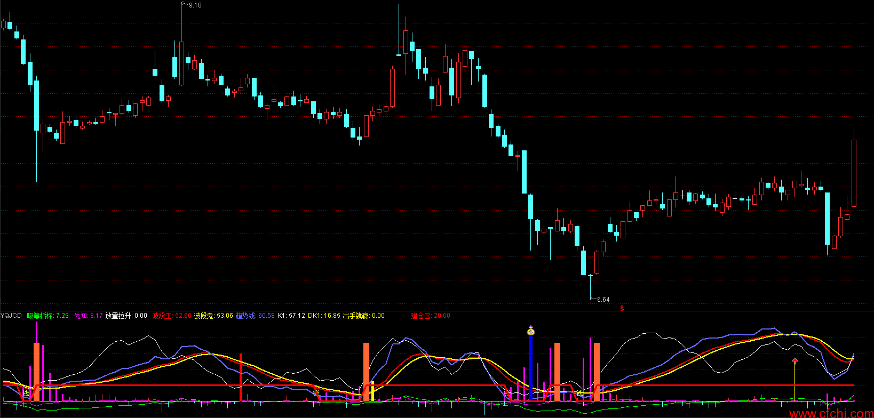Click the 9.18 high price label
Image resolution: width=874 pixels, height=418 pixels.
tap(195, 5)
